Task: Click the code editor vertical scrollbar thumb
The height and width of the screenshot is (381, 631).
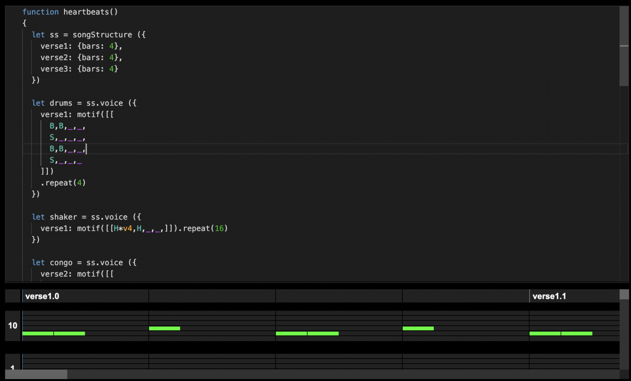Action: [x=624, y=65]
